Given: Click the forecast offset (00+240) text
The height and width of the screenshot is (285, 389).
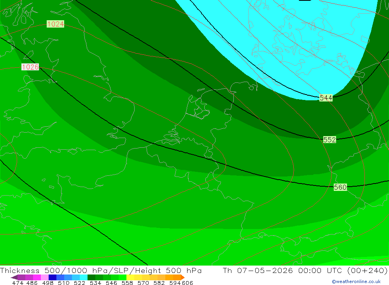Looking at the screenshot, I should click(x=367, y=270).
